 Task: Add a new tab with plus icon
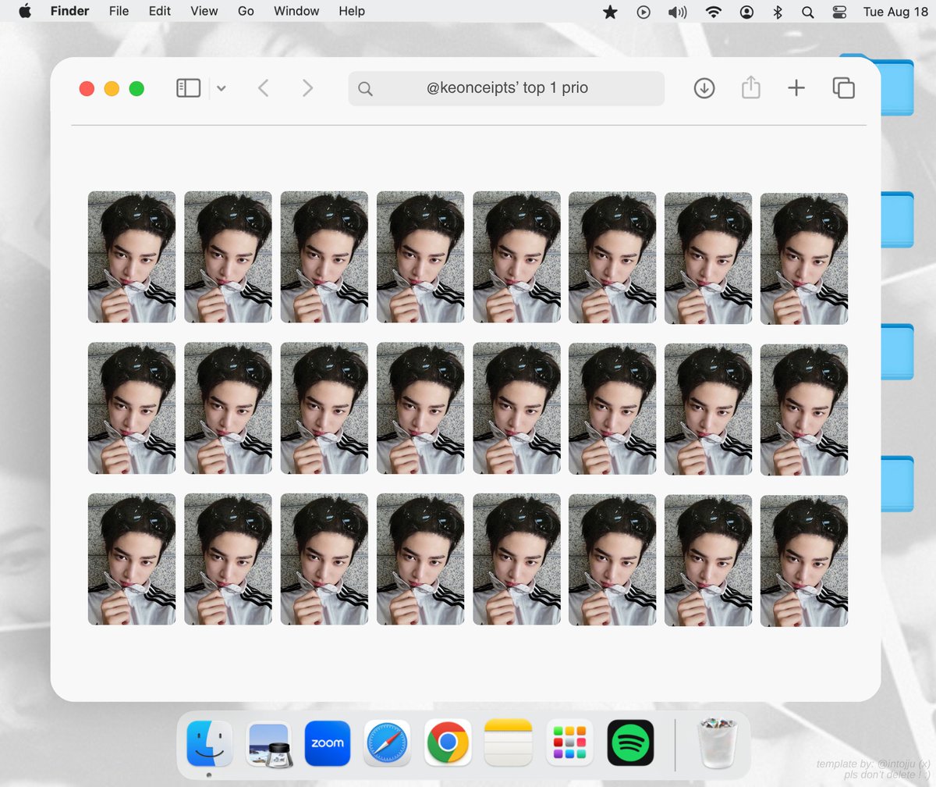point(796,88)
